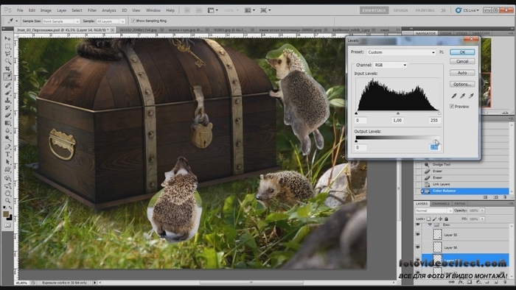Screen dimensions: 516x290
Task: Open the Sample All Layers dropdown
Action: [111, 21]
